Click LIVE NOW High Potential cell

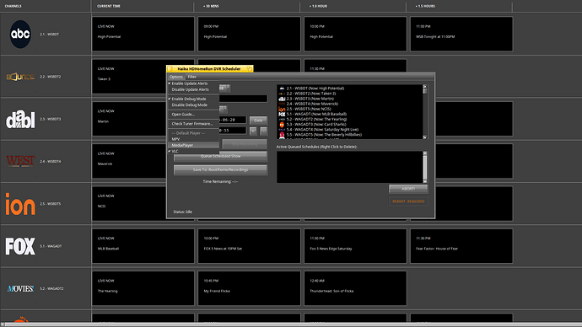pyautogui.click(x=143, y=34)
